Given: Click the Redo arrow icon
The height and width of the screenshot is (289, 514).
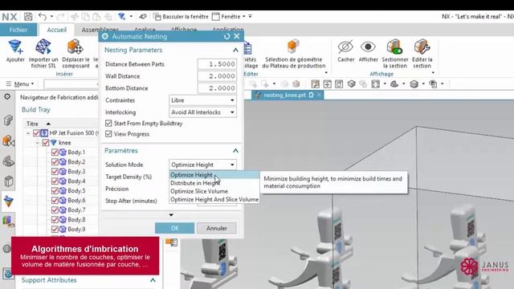Looking at the screenshot, I should [x=60, y=16].
